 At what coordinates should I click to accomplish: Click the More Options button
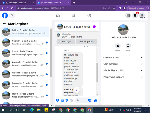click(86, 41)
